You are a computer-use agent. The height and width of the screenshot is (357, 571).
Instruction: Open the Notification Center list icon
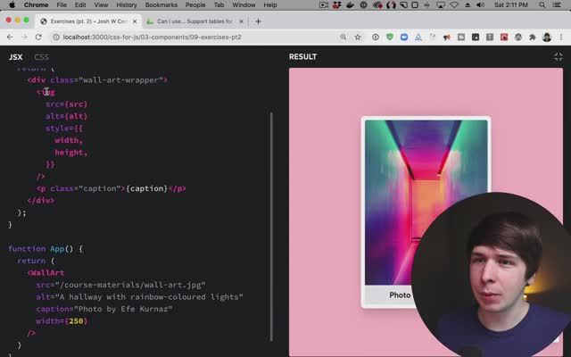pyautogui.click(x=557, y=5)
